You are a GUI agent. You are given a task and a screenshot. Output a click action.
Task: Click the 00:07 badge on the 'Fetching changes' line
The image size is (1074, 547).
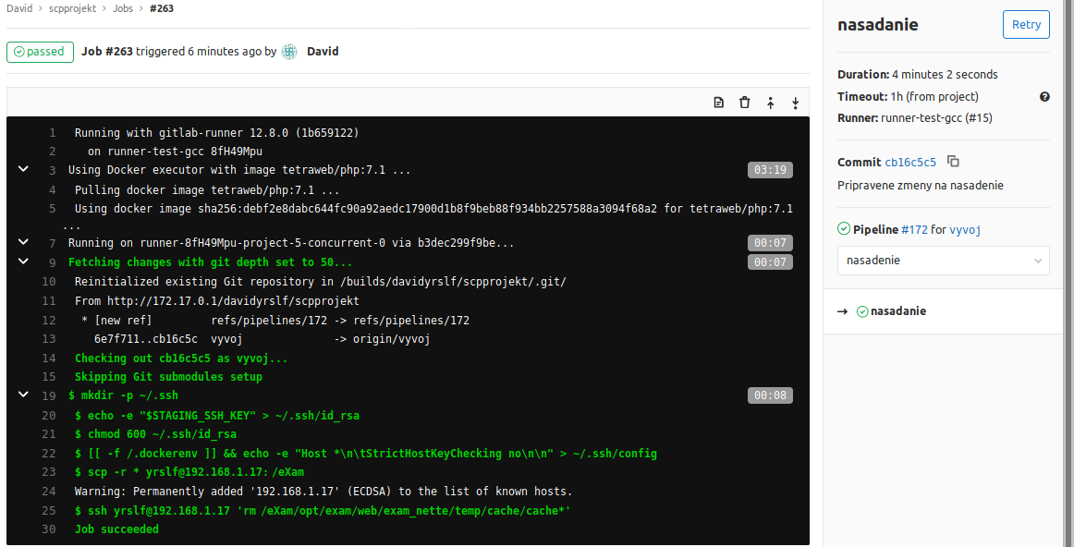tap(770, 262)
